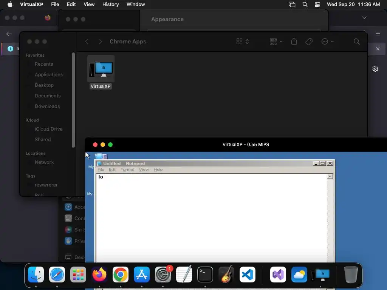Open Shared in Finder sidebar
The height and width of the screenshot is (290, 387).
click(x=43, y=140)
